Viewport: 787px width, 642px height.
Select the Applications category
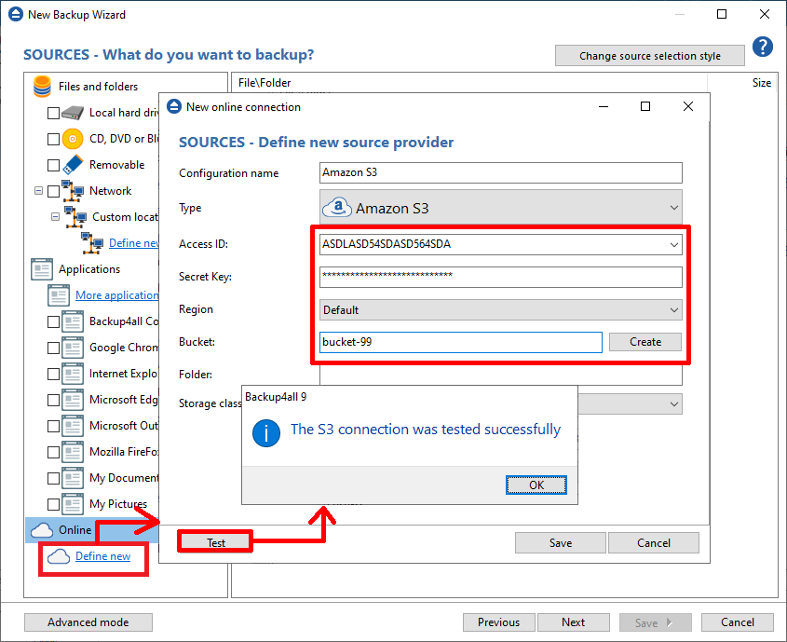[x=89, y=269]
